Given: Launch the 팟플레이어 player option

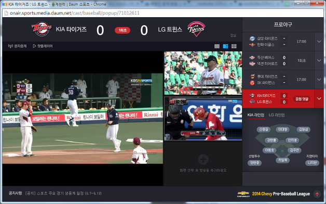Looking at the screenshot, I should click(43, 46).
